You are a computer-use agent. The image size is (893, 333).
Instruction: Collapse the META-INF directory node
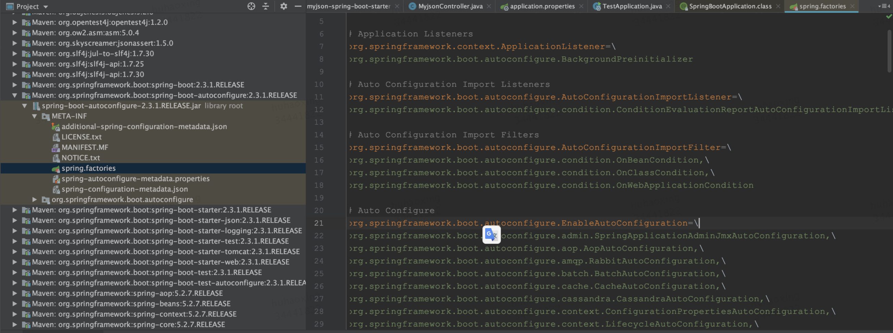click(34, 116)
